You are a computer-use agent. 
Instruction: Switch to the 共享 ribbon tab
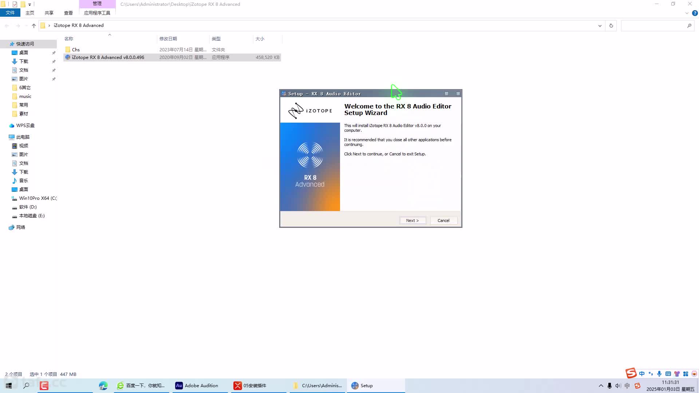tap(49, 13)
